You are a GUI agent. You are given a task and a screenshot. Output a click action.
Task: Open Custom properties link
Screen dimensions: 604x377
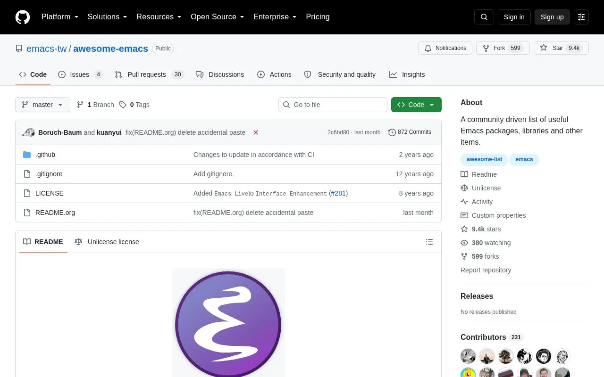click(x=493, y=215)
